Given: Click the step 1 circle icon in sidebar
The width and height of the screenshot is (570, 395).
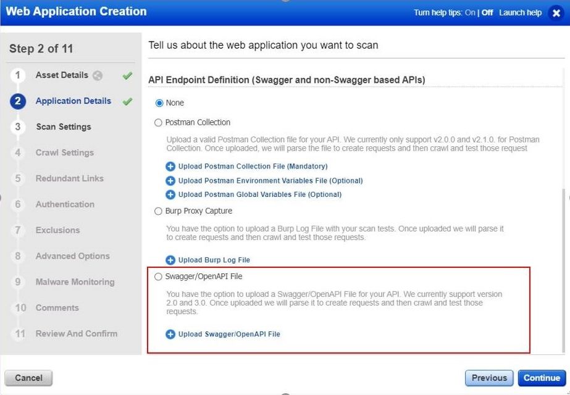Looking at the screenshot, I should 18,75.
